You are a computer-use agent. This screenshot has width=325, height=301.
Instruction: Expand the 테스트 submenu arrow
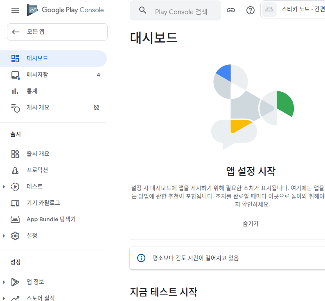point(4,187)
